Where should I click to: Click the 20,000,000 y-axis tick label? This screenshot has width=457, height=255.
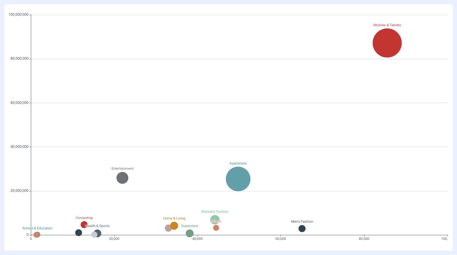tap(20, 191)
